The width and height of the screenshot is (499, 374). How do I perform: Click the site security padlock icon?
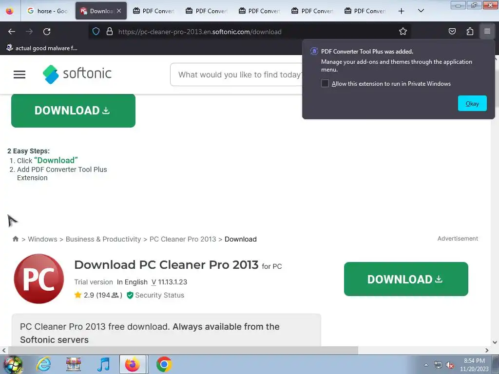[110, 32]
